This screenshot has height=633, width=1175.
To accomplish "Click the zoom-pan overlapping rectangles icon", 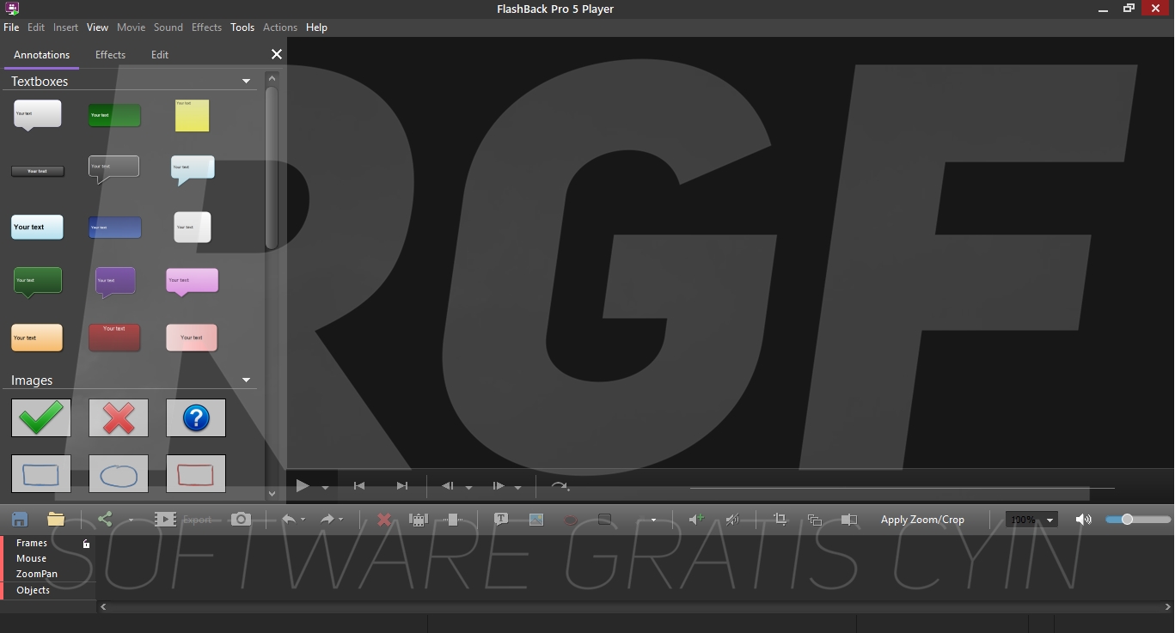I will pyautogui.click(x=815, y=519).
